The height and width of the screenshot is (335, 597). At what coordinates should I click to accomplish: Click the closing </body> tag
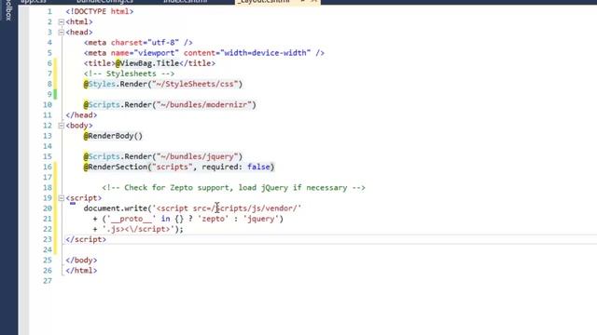[81, 261]
